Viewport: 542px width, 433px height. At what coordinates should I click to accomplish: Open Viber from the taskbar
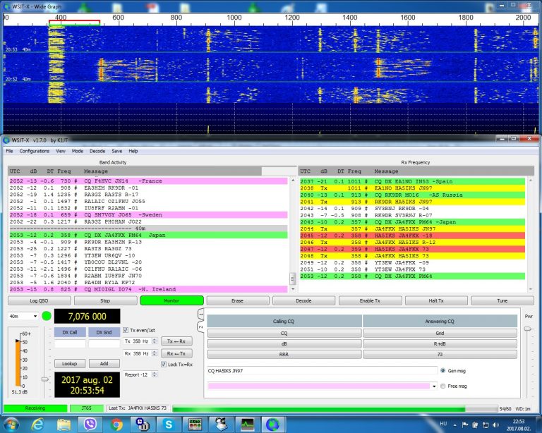90,424
